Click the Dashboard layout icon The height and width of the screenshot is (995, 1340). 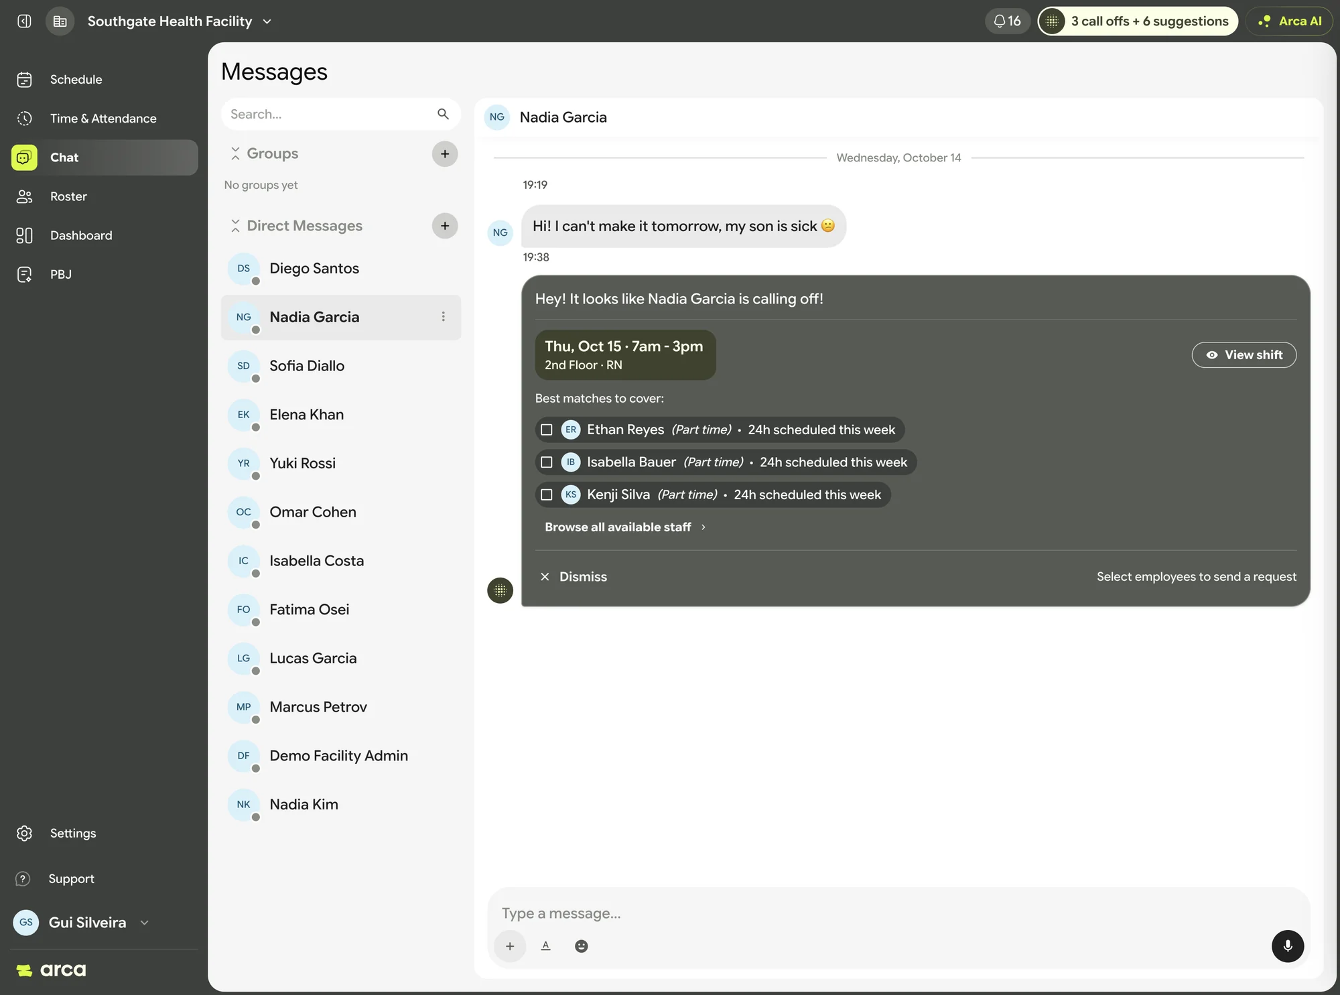[x=24, y=235]
